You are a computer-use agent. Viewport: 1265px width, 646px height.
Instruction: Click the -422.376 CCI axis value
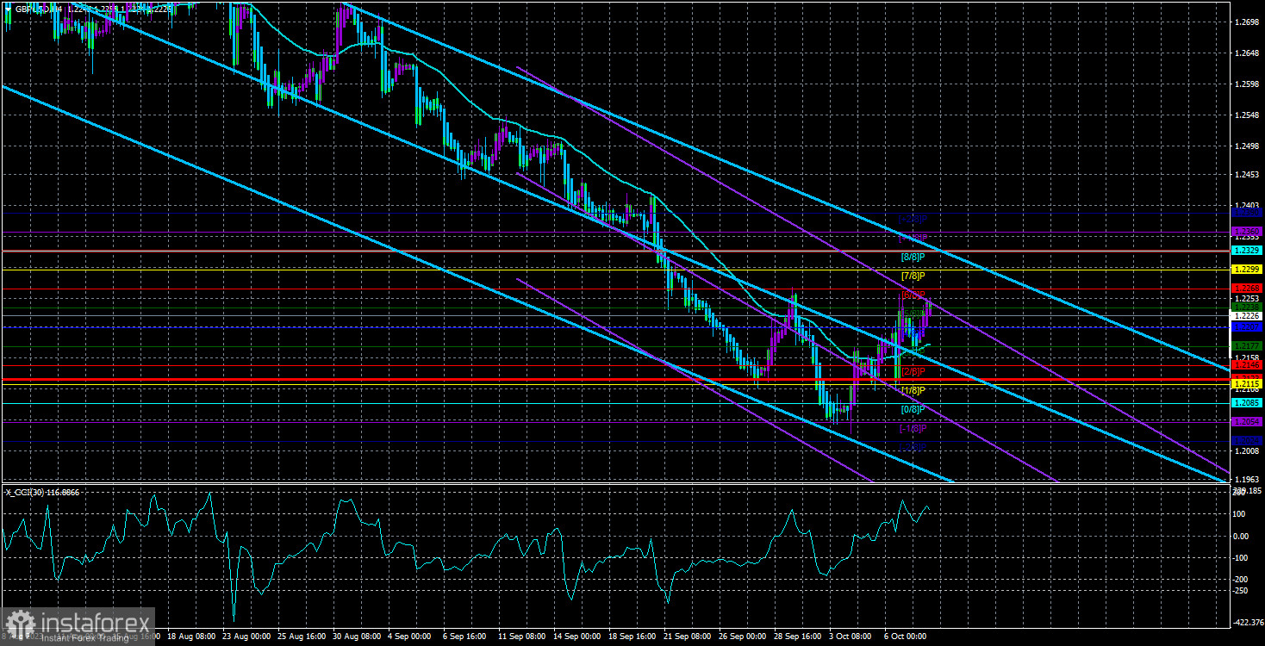coord(1247,622)
